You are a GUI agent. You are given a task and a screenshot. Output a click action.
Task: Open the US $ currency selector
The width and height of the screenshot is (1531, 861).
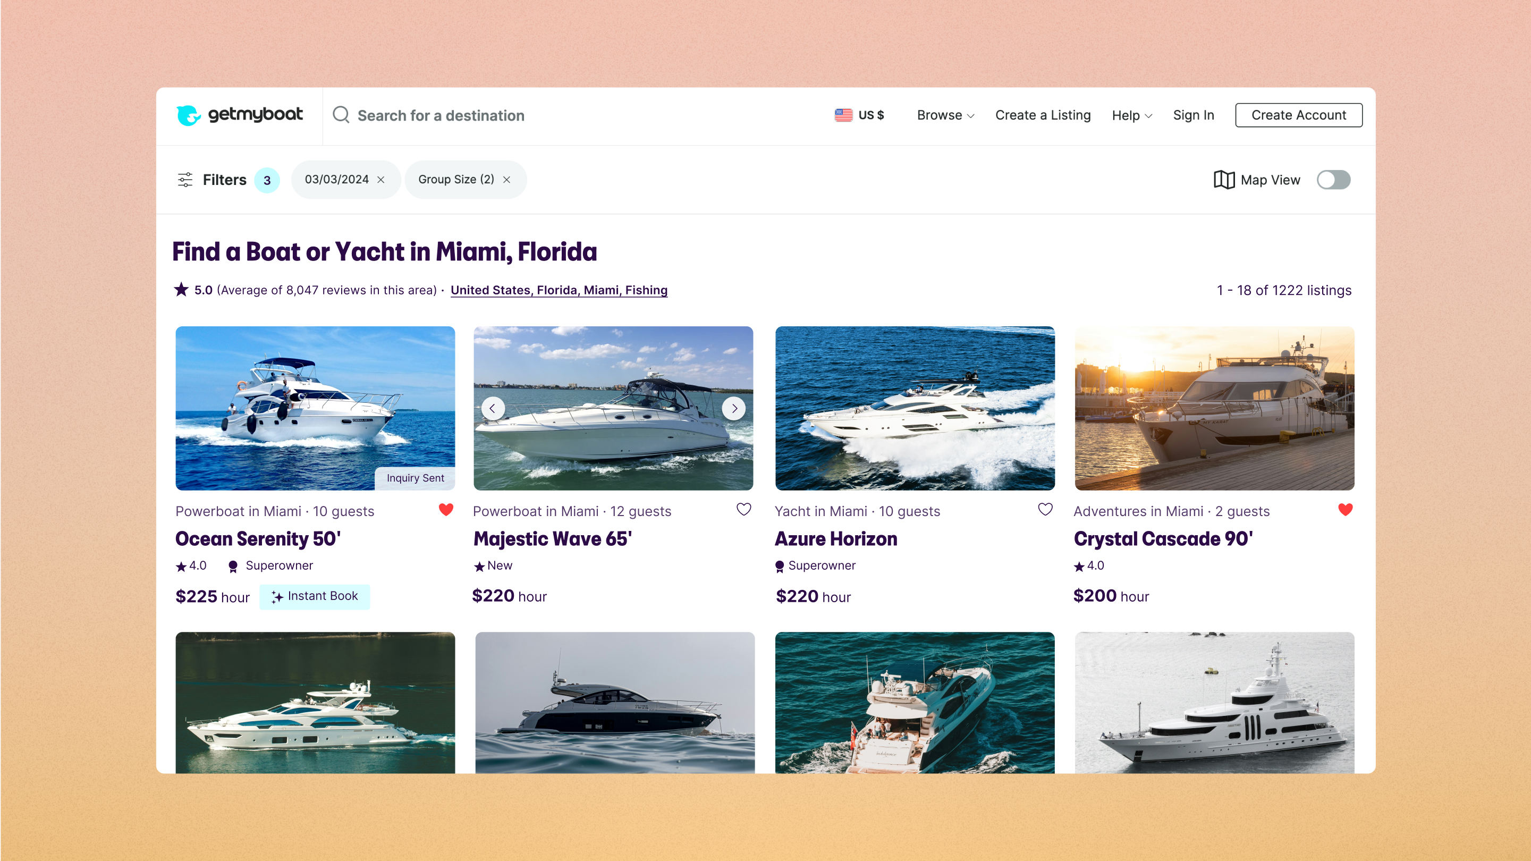(x=859, y=115)
